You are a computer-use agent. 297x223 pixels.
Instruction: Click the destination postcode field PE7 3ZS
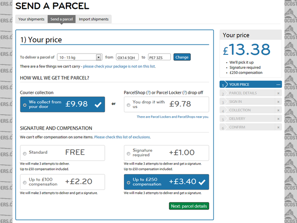point(159,57)
